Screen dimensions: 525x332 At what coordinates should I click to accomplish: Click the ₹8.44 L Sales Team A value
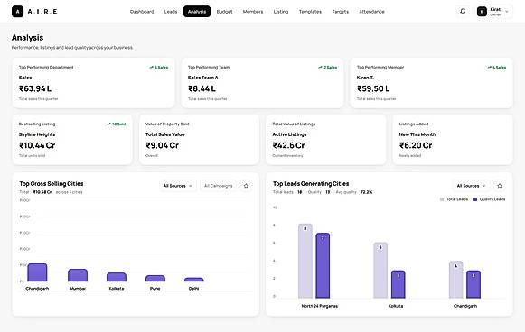(202, 88)
